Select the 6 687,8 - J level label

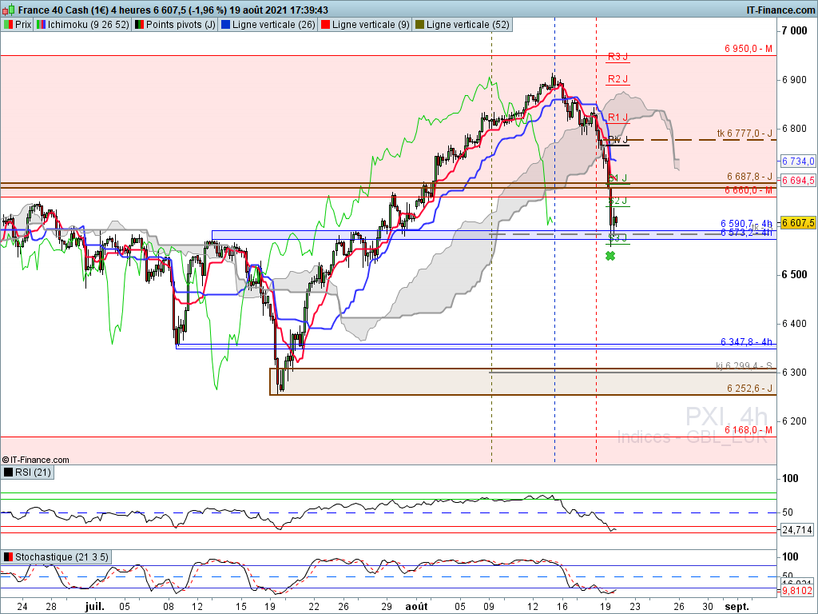pos(749,177)
